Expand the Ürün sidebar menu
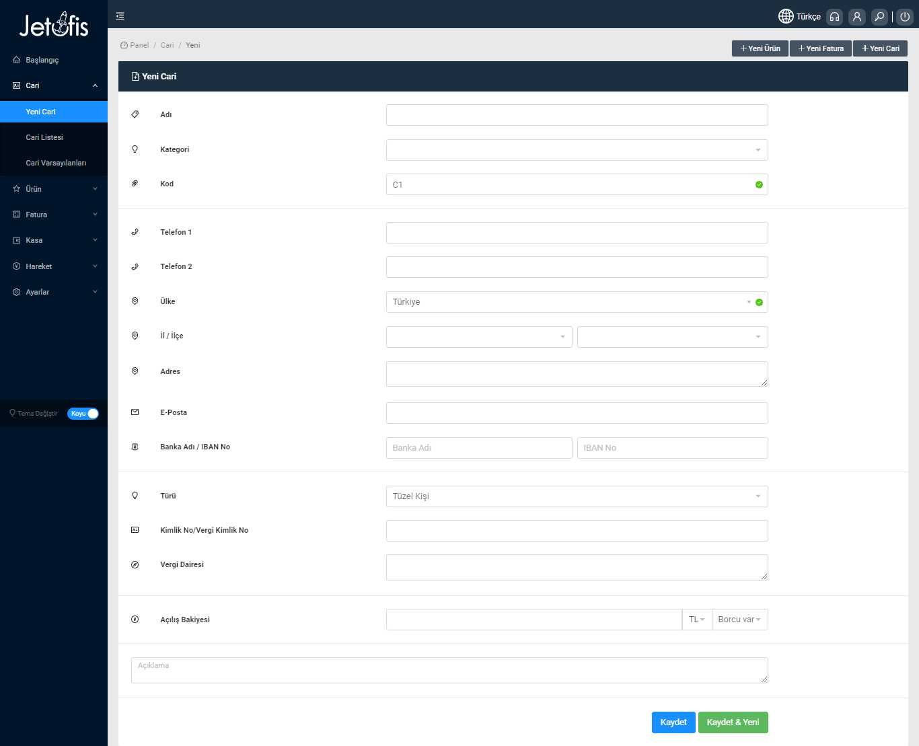The height and width of the screenshot is (746, 919). (54, 189)
